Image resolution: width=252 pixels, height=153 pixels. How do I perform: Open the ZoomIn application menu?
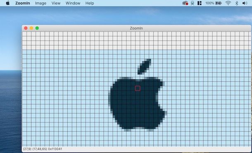23,3
